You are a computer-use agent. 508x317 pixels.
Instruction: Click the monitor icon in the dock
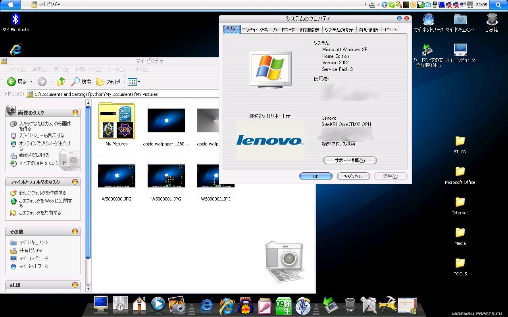coord(101,304)
